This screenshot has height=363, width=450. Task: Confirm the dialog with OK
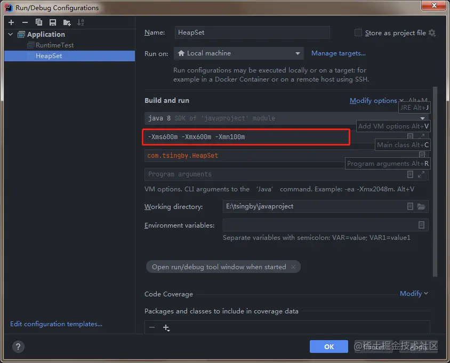coord(329,346)
